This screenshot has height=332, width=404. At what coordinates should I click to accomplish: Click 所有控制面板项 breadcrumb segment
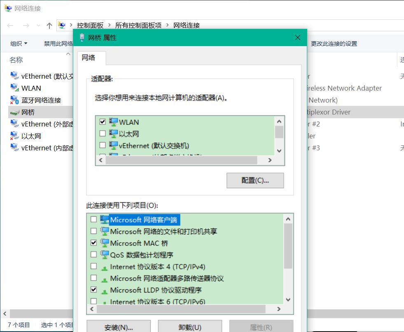138,25
